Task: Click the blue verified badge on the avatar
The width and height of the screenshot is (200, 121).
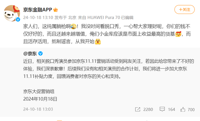Action: coord(18,19)
